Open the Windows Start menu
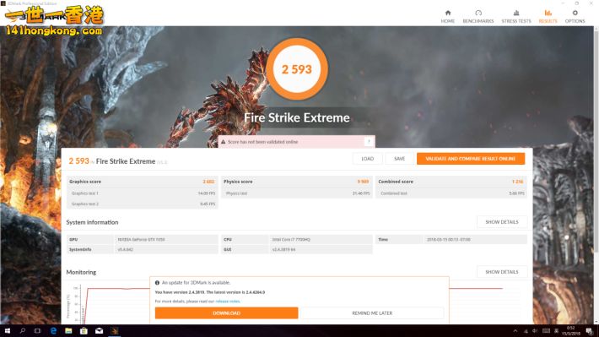This screenshot has width=599, height=337. point(8,331)
